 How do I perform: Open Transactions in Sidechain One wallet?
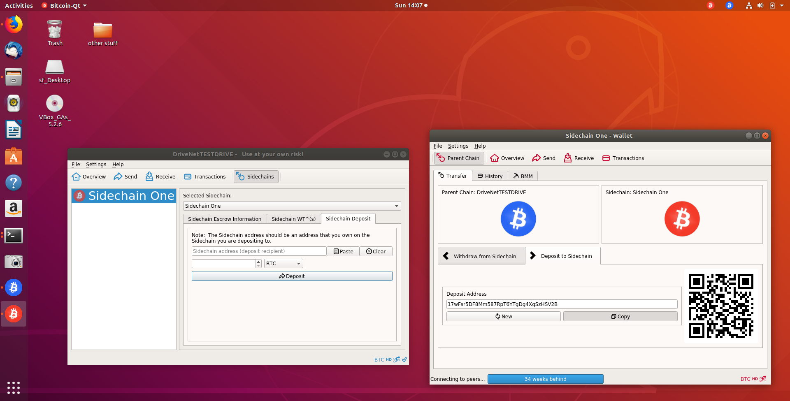(623, 158)
